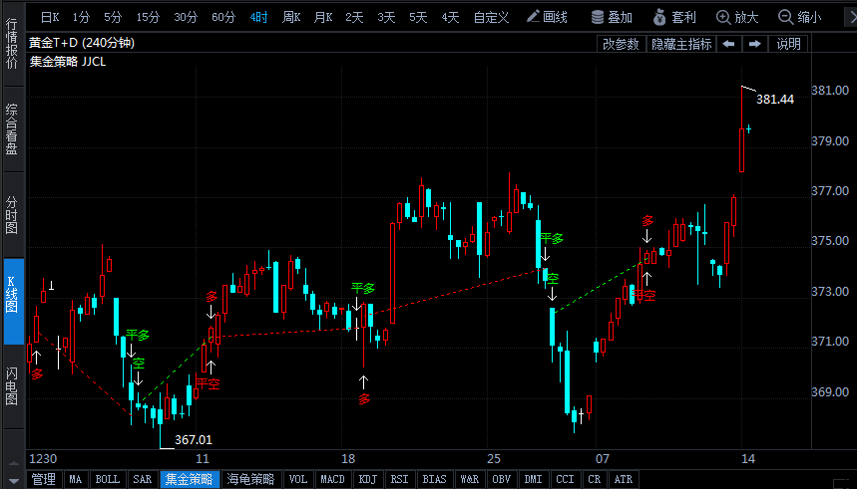Open the 自定义 custom period
Screen dimensions: 857x489
491,18
